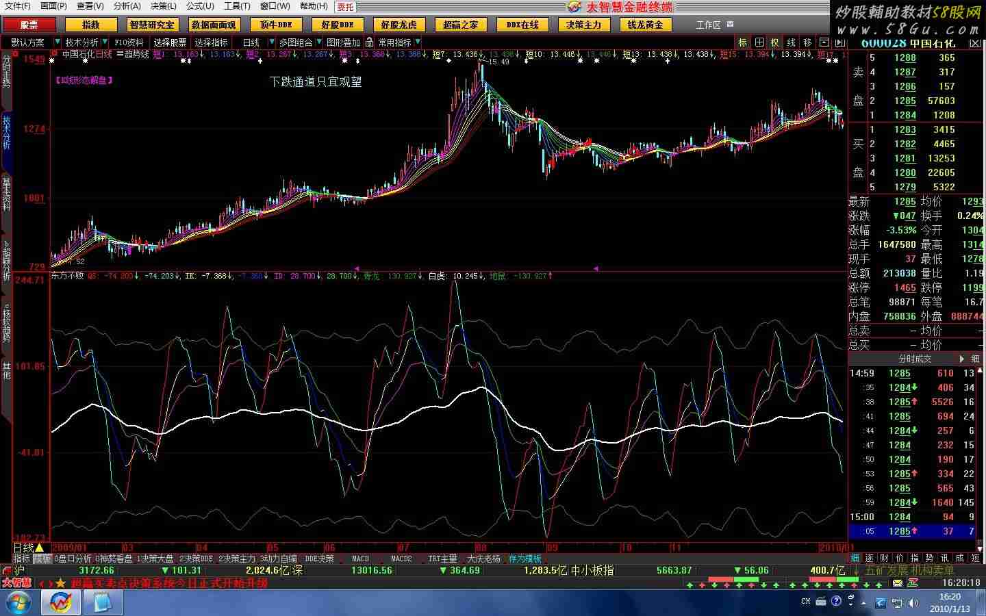Screen dimensions: 986x616
Task: Expand the 分时成交 panel arrow
Action: [x=961, y=359]
